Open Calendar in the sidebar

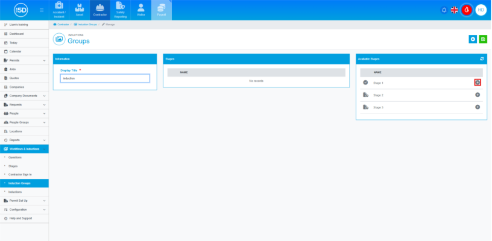(24, 51)
